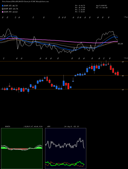Image resolution: width=128 pixels, height=169 pixels.
Task: Click the 35.53 label beside the EMA lines
Action: tap(120, 44)
